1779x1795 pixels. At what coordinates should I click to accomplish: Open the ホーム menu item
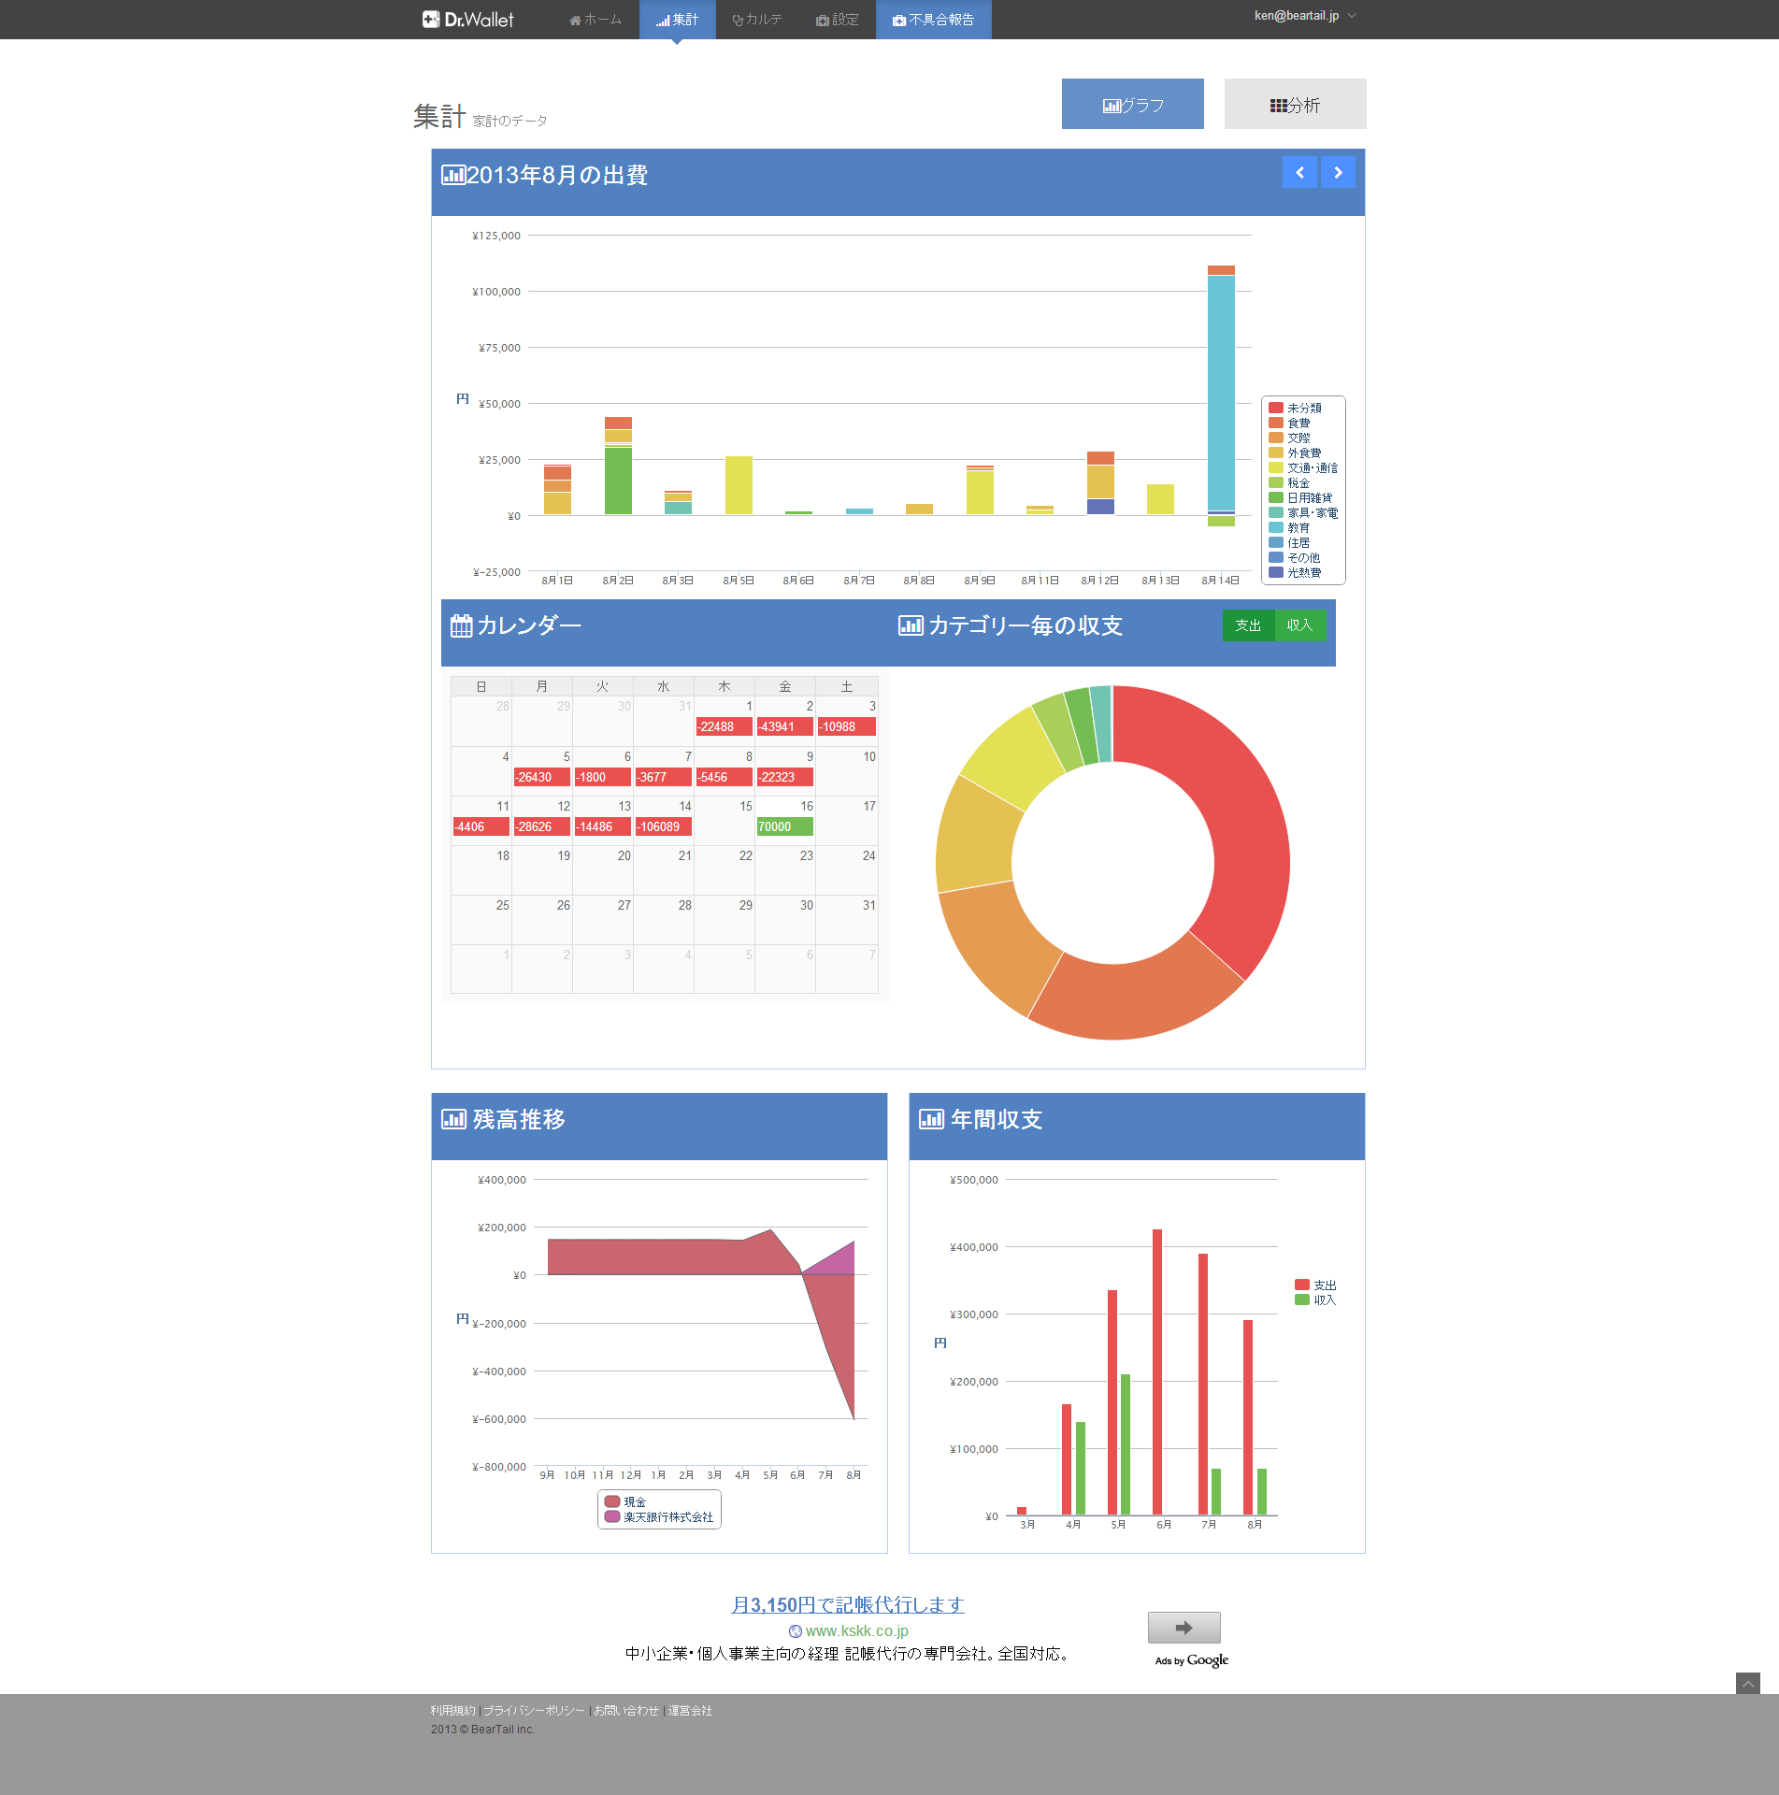pos(595,20)
